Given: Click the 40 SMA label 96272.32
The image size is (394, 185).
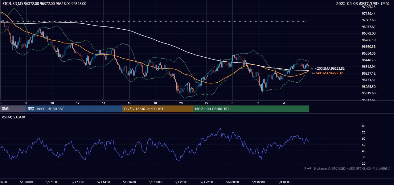Looking at the screenshot, I should pyautogui.click(x=327, y=73).
